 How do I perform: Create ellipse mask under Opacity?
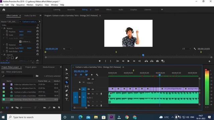pyautogui.click(x=8, y=58)
